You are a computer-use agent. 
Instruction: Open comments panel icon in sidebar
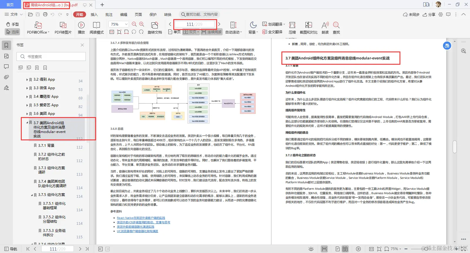coord(6,66)
